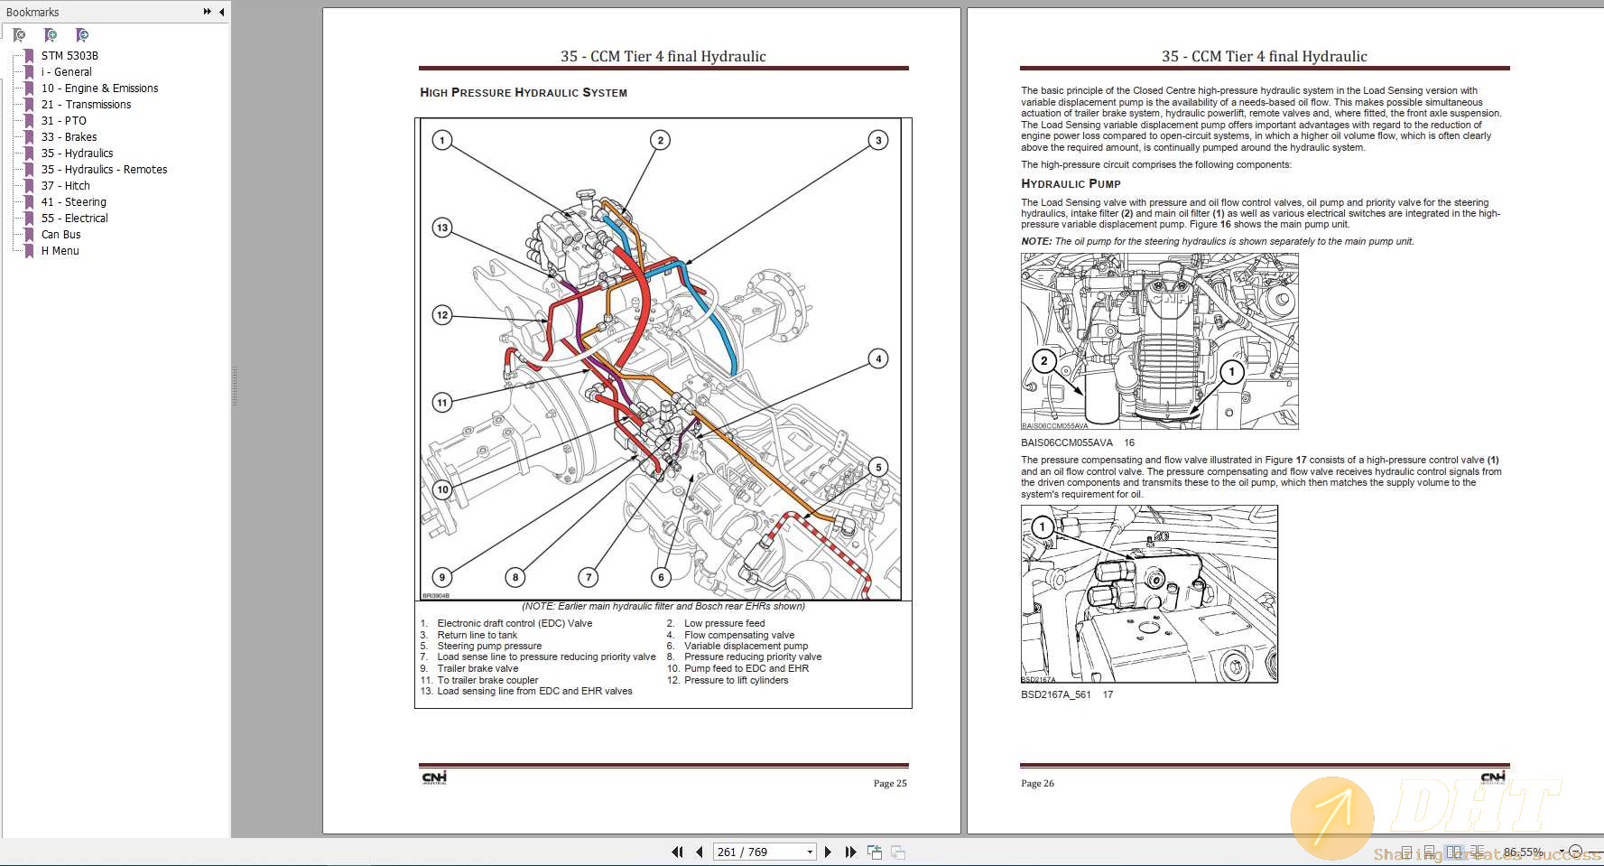Select the Can Bus bookmark entry

click(x=60, y=234)
